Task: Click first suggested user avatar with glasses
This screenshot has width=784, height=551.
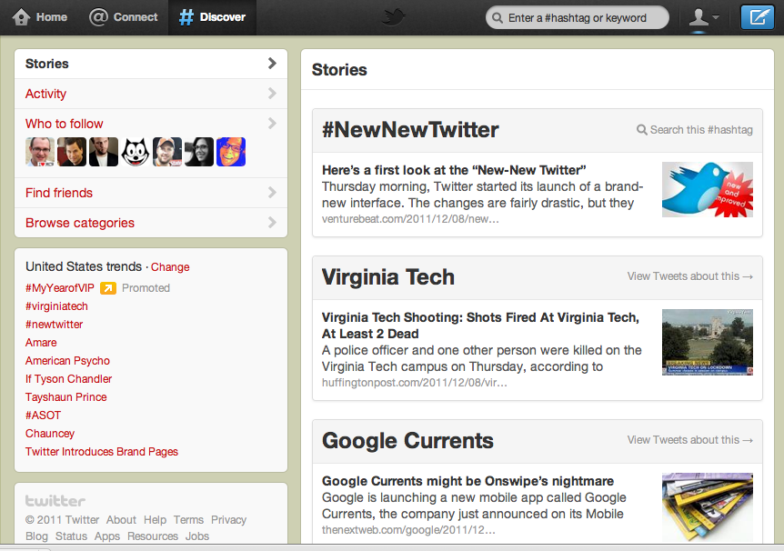Action: pyautogui.click(x=40, y=152)
